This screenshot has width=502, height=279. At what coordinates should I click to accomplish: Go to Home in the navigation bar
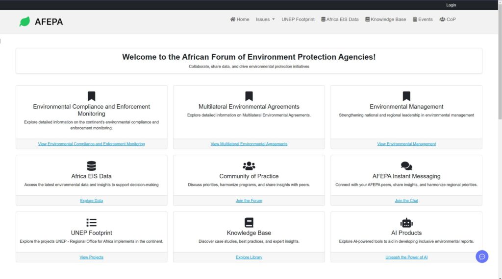coord(239,20)
